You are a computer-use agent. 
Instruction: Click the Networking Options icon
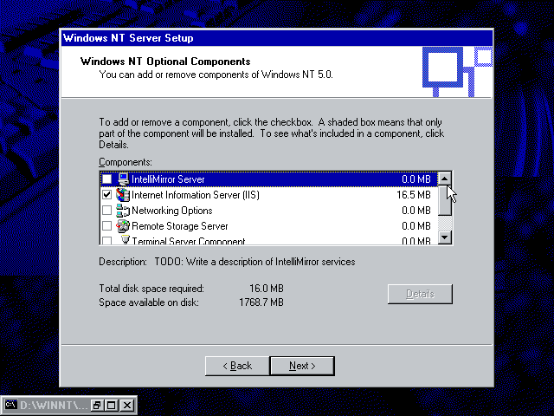pyautogui.click(x=123, y=211)
